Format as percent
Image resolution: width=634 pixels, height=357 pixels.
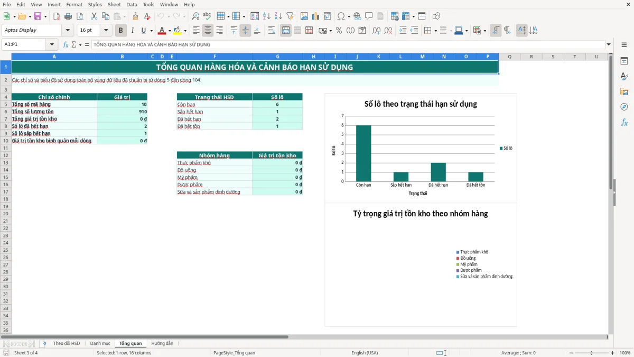click(339, 31)
